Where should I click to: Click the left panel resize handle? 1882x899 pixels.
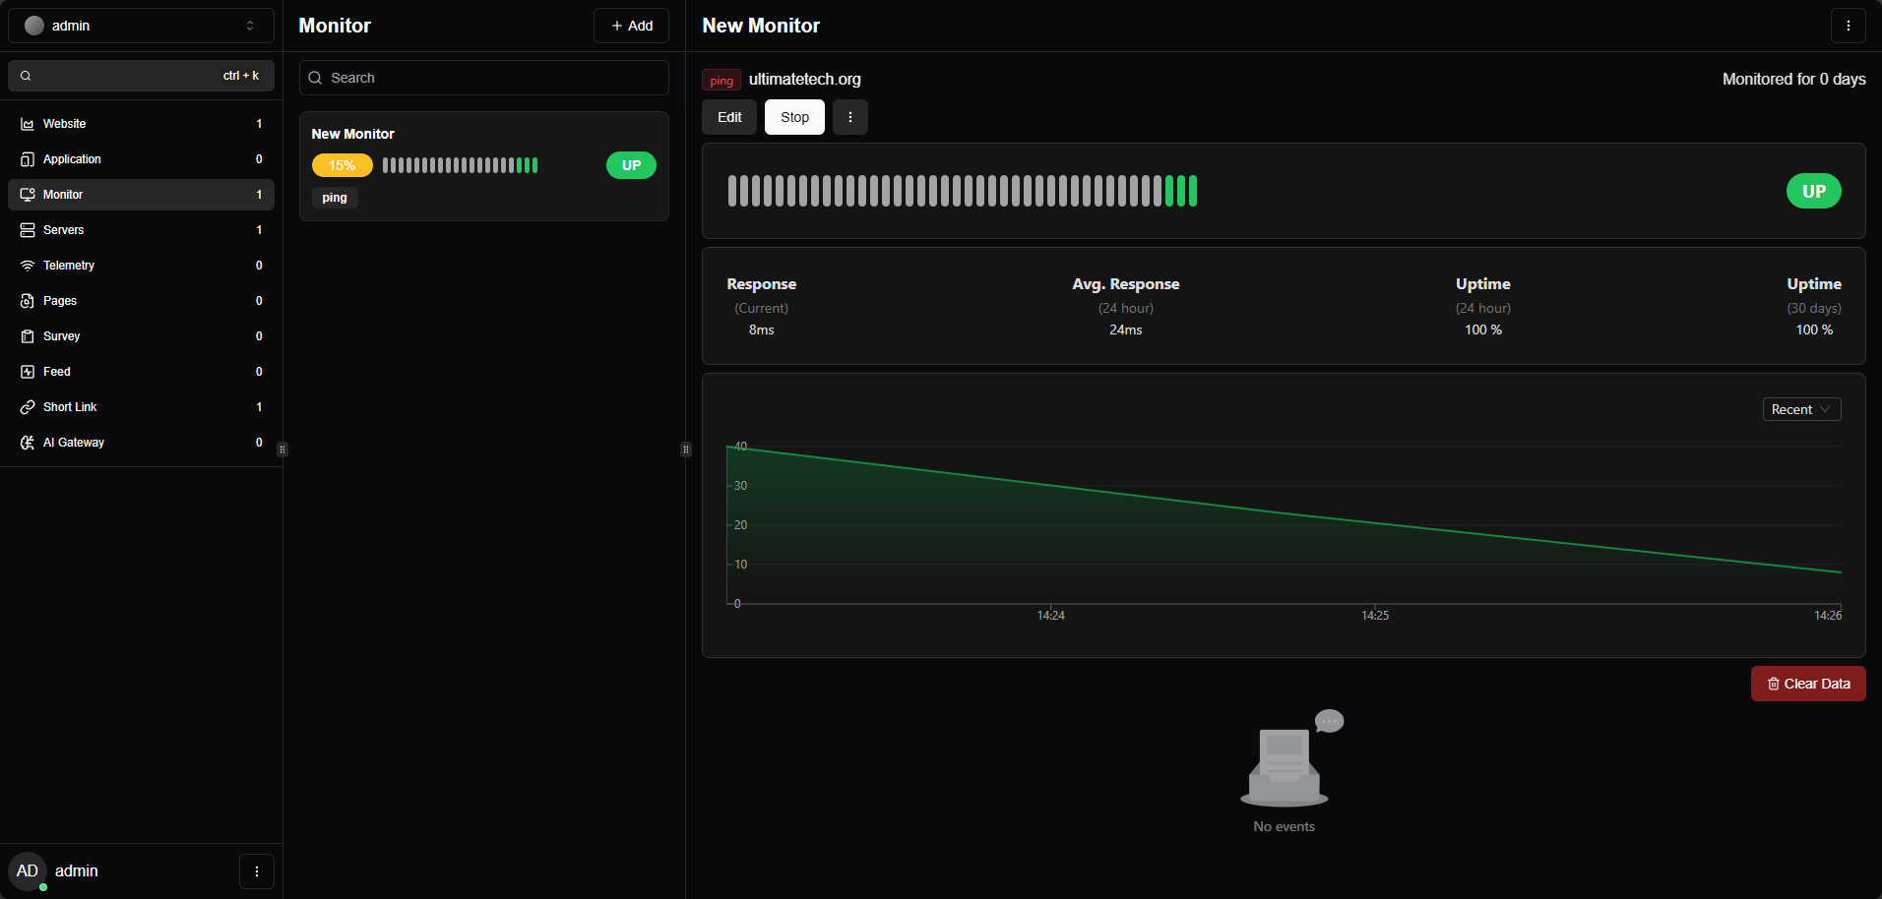[x=282, y=449]
